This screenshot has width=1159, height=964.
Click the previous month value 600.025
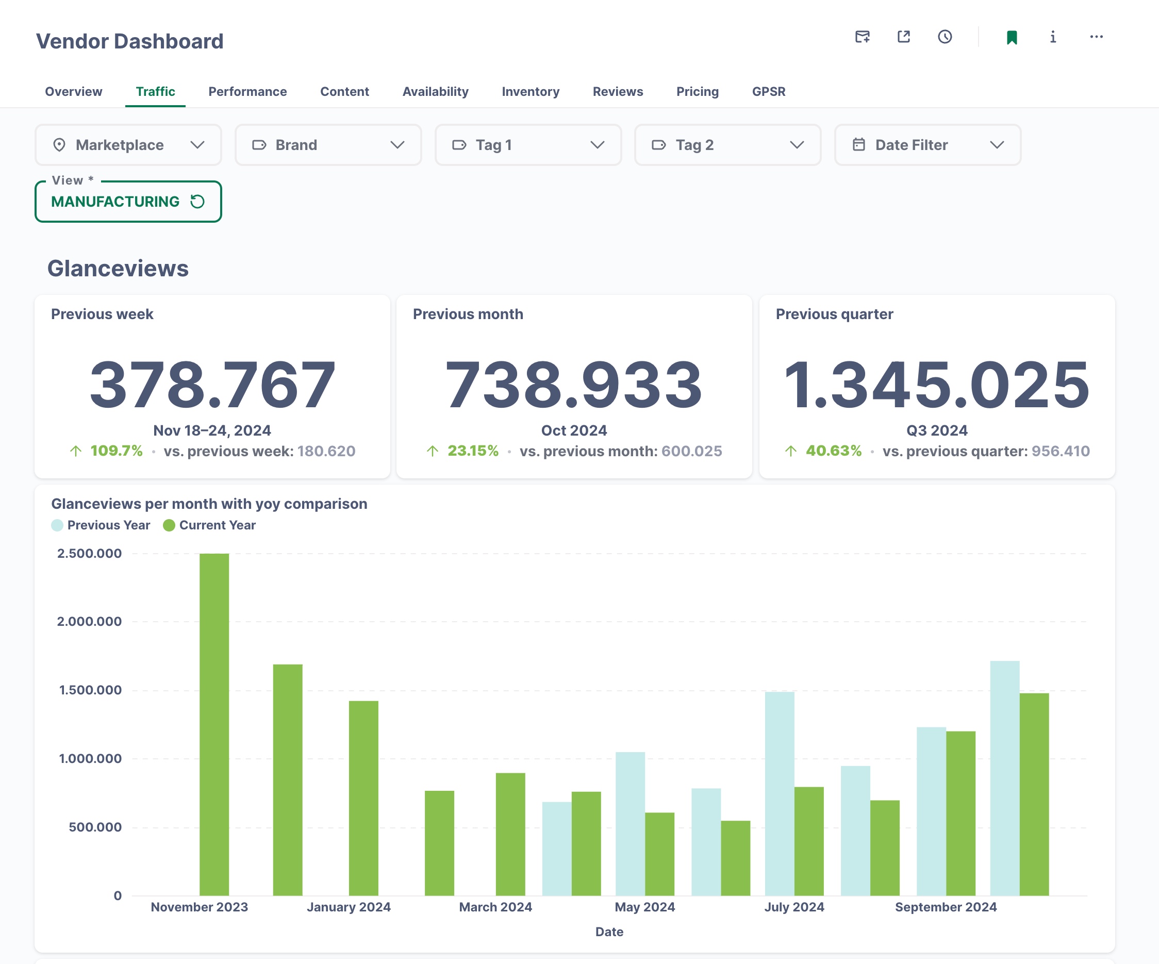tap(691, 452)
